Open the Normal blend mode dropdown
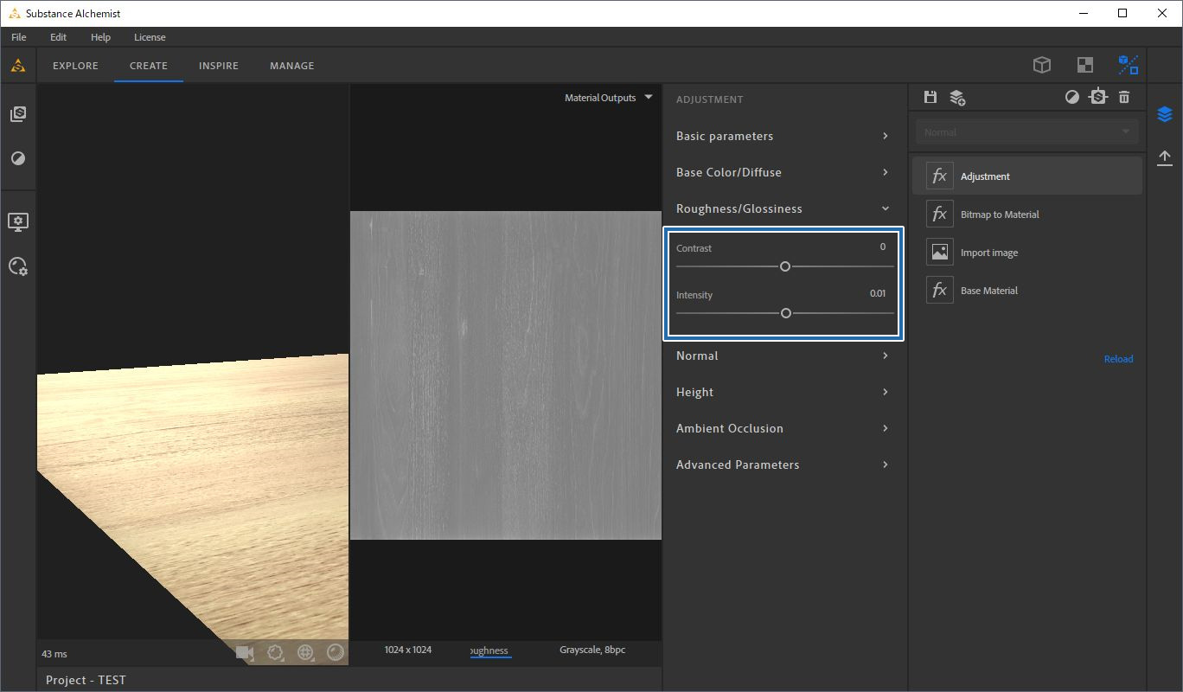 point(1027,132)
